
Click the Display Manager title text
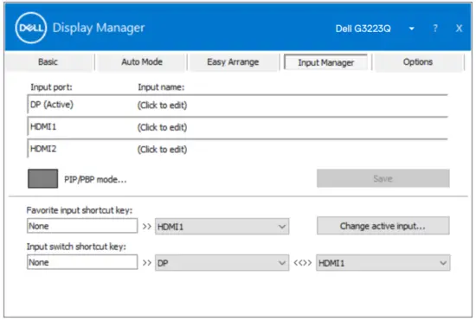click(99, 28)
